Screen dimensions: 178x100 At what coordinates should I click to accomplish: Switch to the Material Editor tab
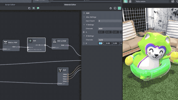pyautogui.click(x=70, y=5)
